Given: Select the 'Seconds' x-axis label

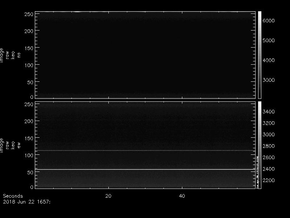Looking at the screenshot, I should [x=13, y=196].
